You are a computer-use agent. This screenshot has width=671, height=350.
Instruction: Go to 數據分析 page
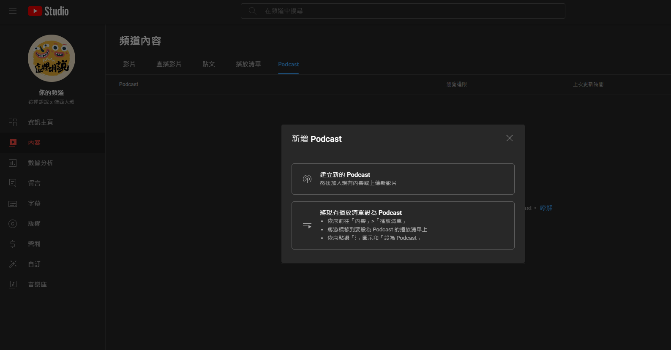click(x=52, y=163)
